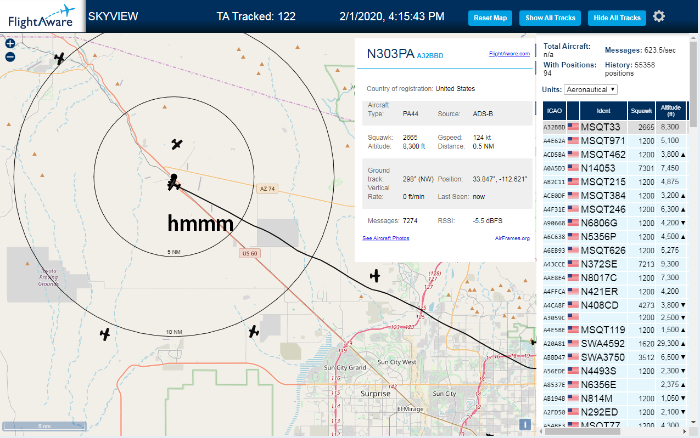Select aircraft row MSQT119

pyautogui.click(x=615, y=330)
